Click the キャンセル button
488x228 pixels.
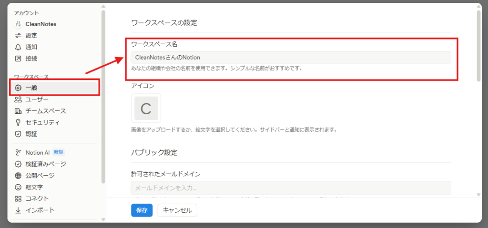click(x=177, y=210)
